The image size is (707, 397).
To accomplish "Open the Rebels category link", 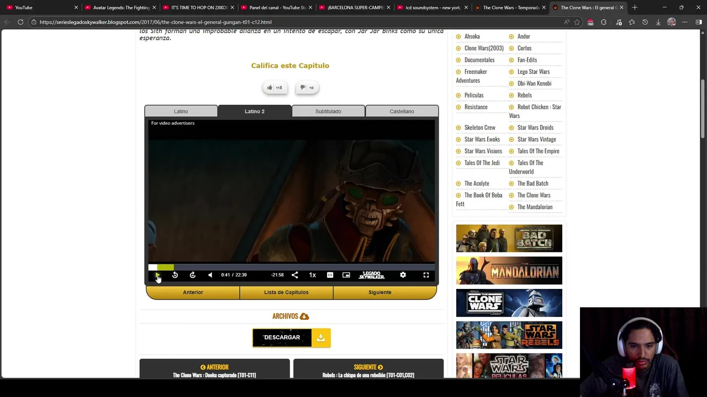I will pos(525,95).
